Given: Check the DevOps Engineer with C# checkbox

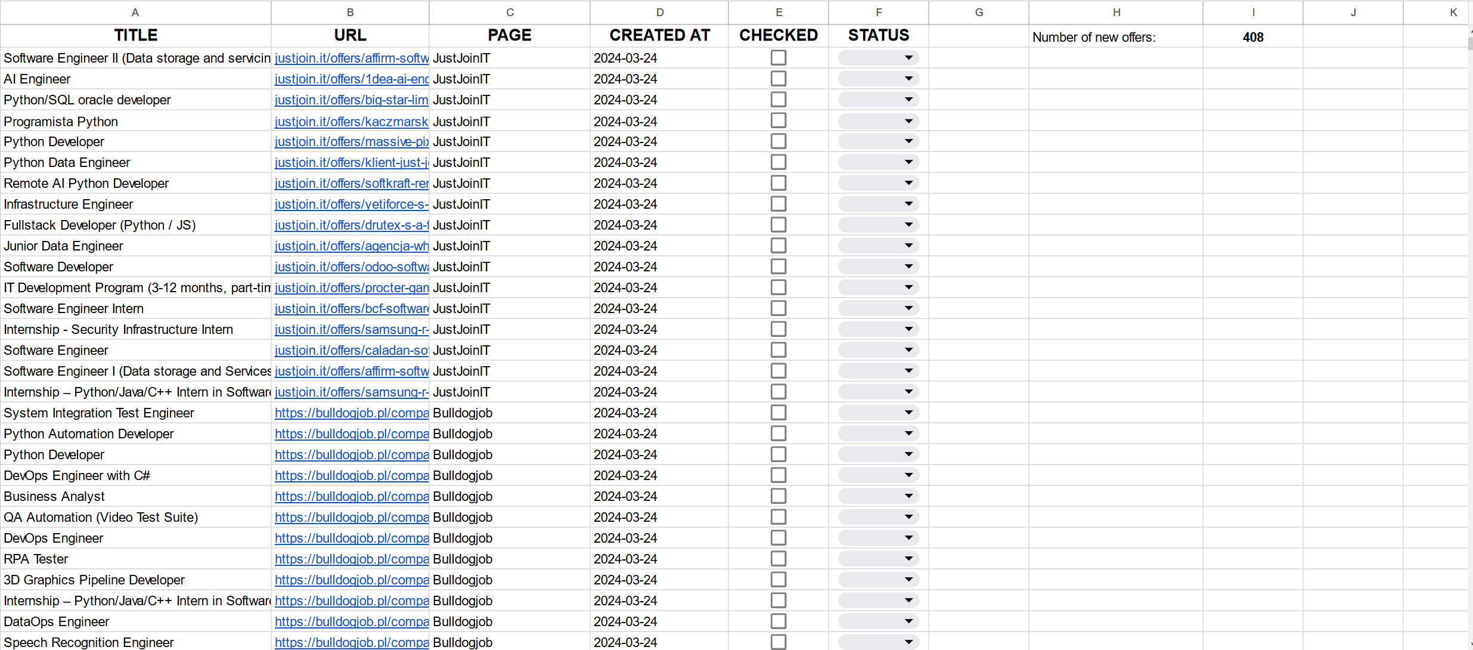Looking at the screenshot, I should [778, 475].
